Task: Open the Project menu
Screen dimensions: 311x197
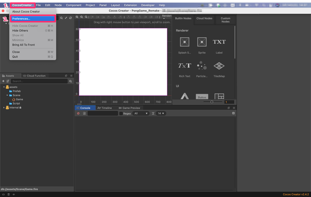Action: pos(90,5)
